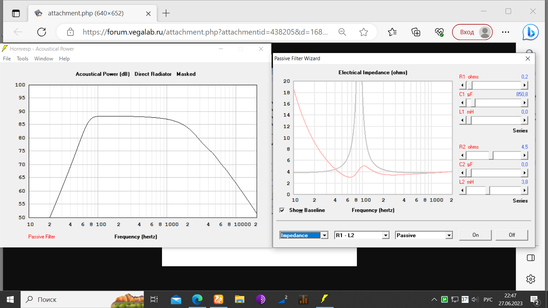
Task: Open the purple circular app on taskbar
Action: pyautogui.click(x=261, y=299)
